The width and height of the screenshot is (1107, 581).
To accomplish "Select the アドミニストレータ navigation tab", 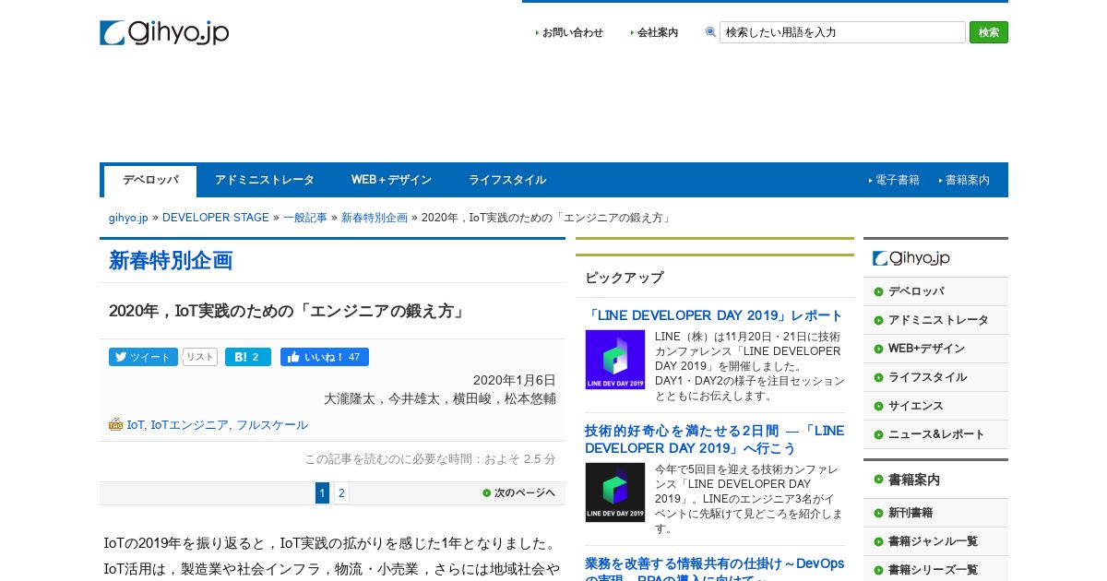I will [x=265, y=181].
